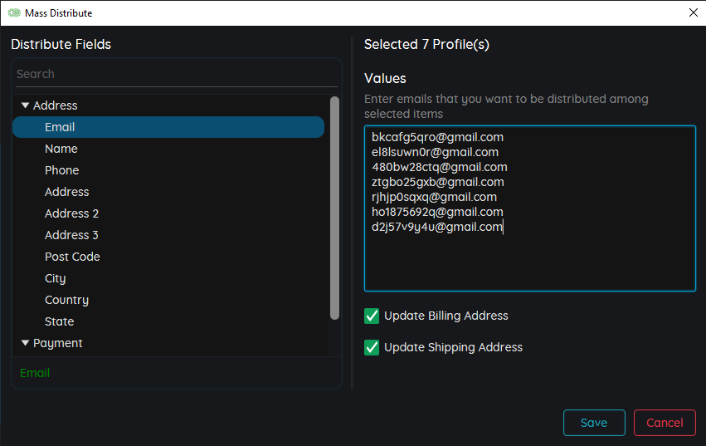Collapse the Payment tree group
706x446 pixels.
25,343
